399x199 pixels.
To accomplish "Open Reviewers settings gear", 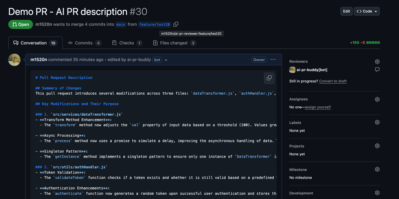I will [x=377, y=61].
